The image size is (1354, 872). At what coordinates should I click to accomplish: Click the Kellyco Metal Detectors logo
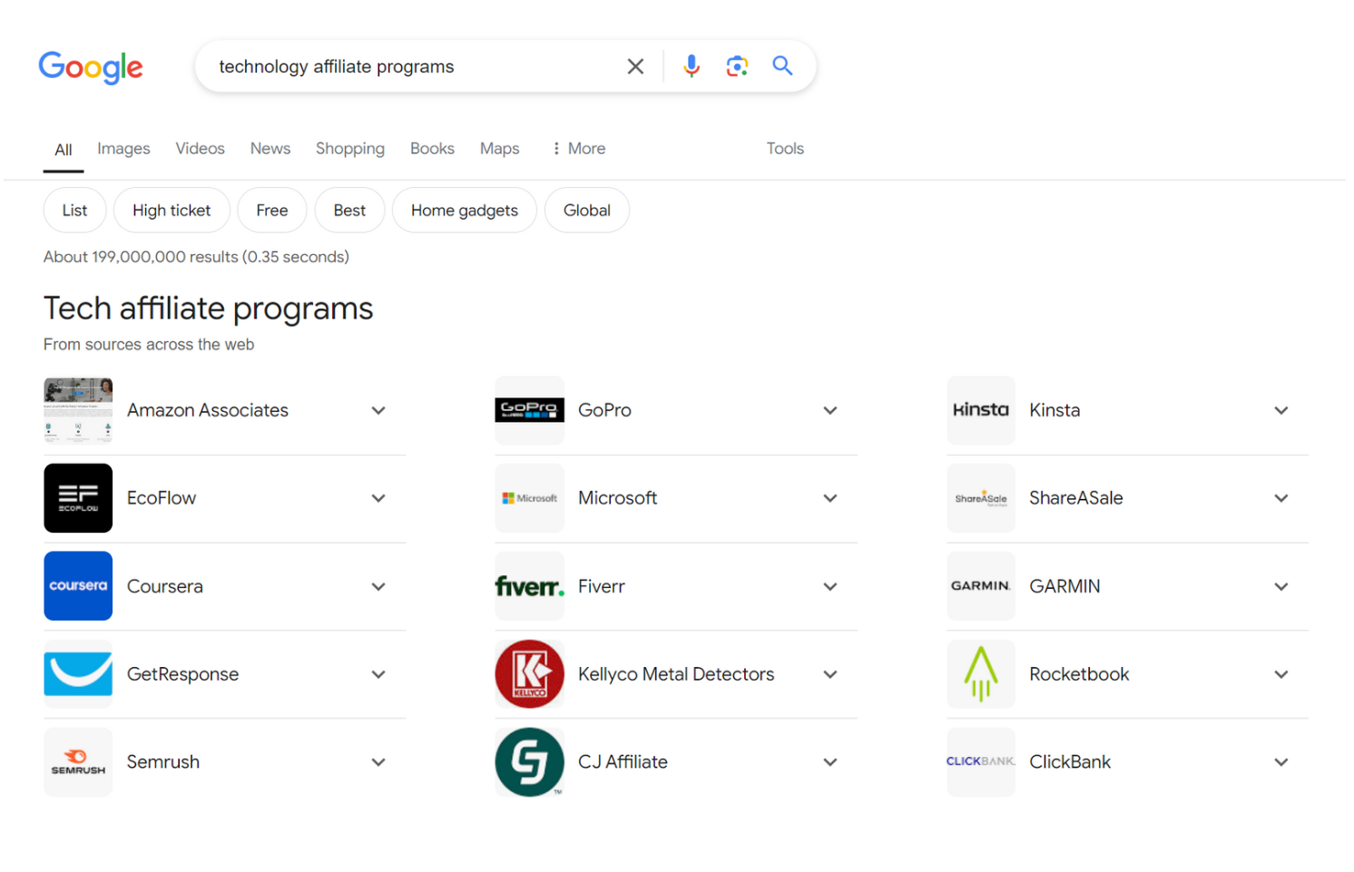click(529, 674)
